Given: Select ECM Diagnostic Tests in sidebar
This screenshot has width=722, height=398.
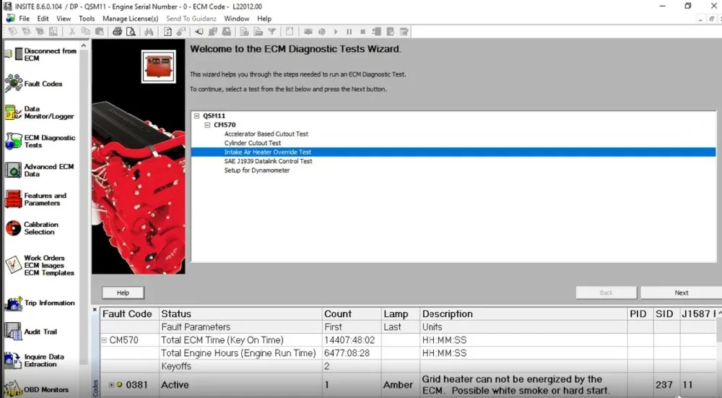Looking at the screenshot, I should tap(40, 141).
